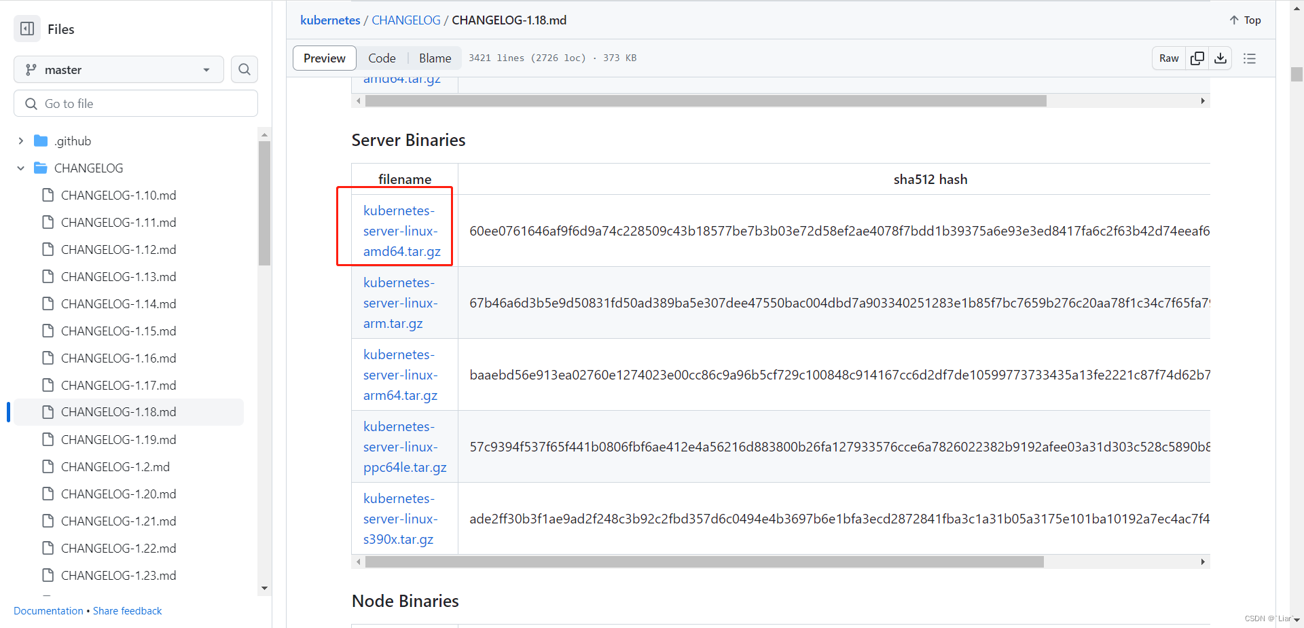Click the CHANGELOG breadcrumb link

tap(406, 20)
